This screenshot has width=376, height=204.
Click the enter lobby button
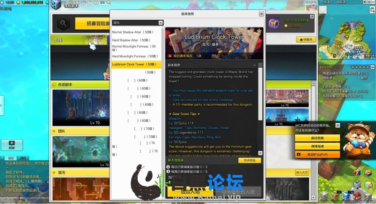(x=302, y=173)
